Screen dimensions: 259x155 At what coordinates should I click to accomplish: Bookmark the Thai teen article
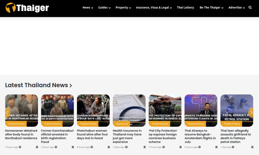coord(252,147)
